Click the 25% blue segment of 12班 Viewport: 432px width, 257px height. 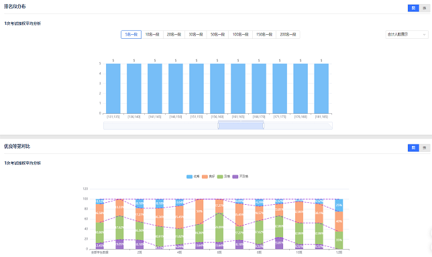click(x=339, y=205)
